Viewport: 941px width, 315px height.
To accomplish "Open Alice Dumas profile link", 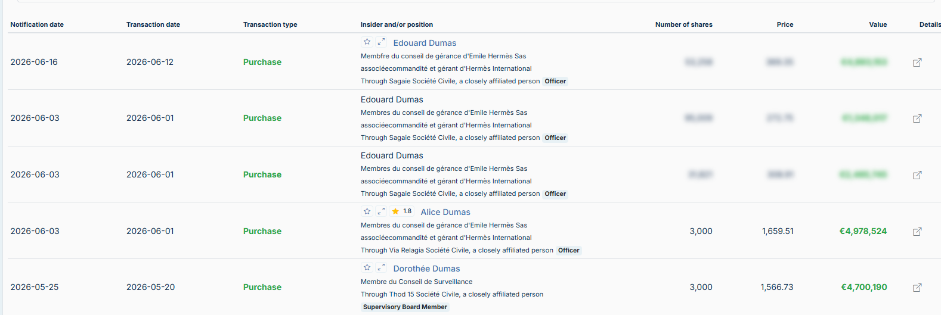I will tap(445, 212).
